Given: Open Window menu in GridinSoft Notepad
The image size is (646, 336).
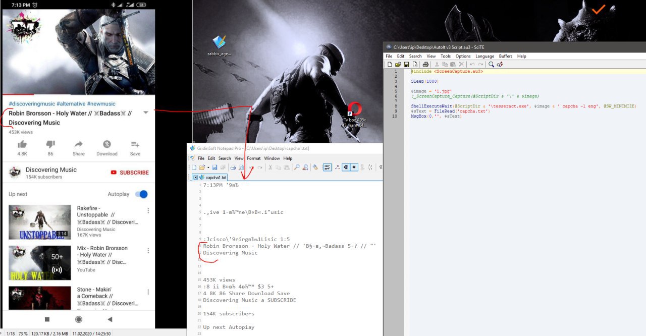Looking at the screenshot, I should [x=272, y=158].
